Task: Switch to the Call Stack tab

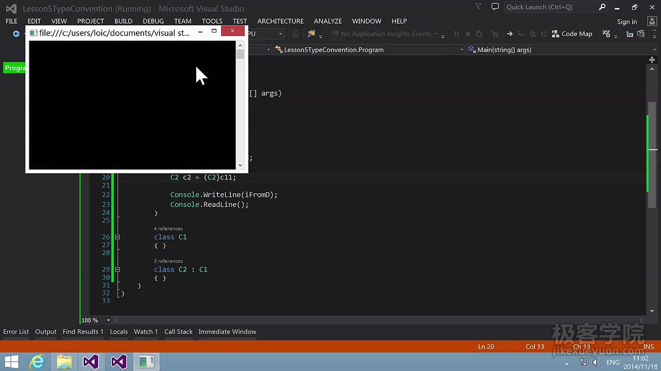Action: point(179,332)
